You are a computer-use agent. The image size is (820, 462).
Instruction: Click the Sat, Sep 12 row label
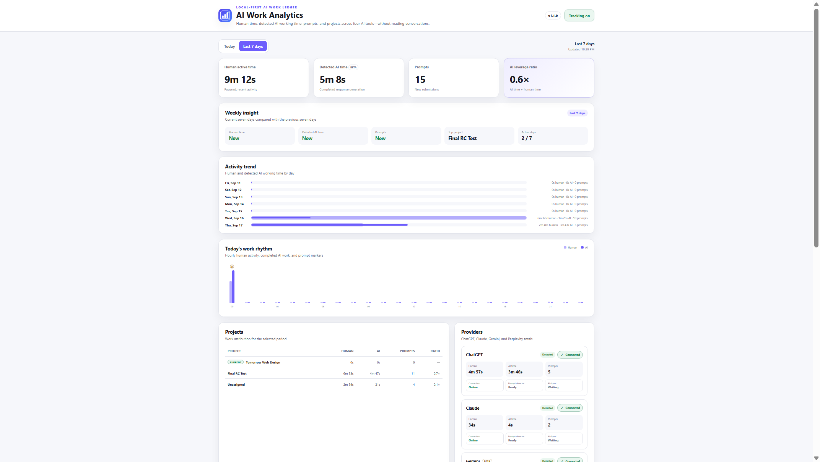click(233, 190)
